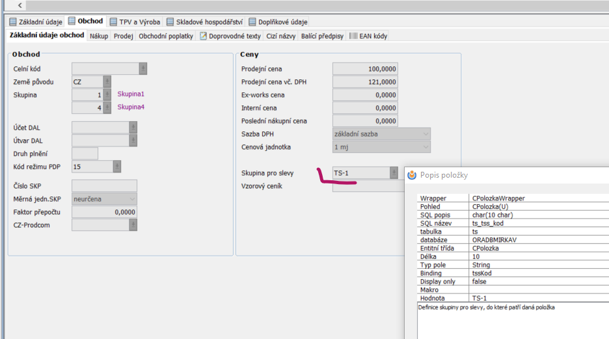Screen dimensions: 609x339
Task: Open lookup for Kód režimu PDP field
Action: point(116,167)
